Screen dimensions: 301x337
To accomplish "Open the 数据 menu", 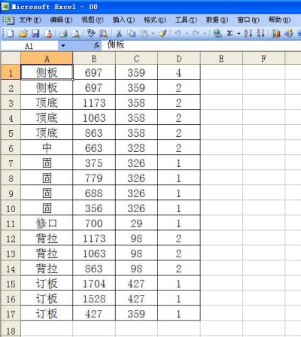I will tap(217, 20).
